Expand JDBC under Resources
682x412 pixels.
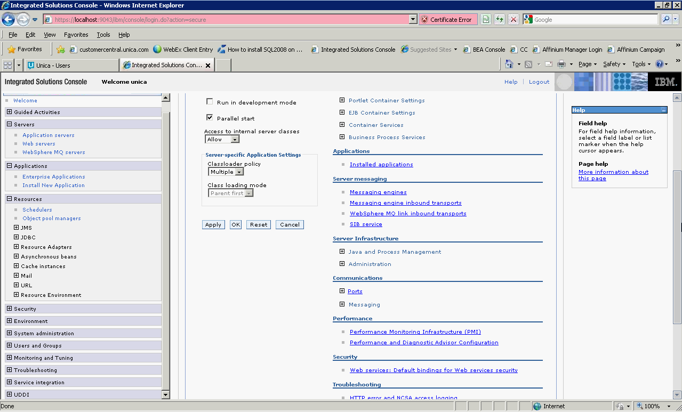17,237
